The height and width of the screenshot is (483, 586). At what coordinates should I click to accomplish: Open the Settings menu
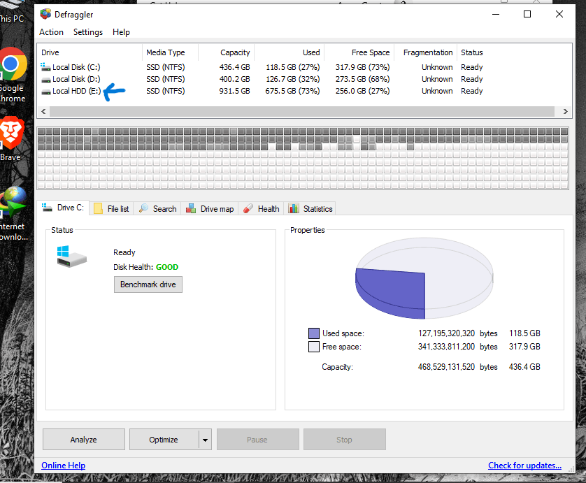pyautogui.click(x=87, y=31)
